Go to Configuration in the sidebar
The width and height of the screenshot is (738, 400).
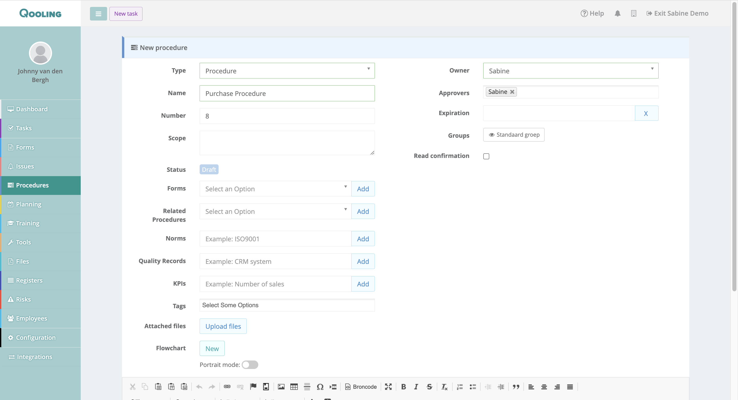36,337
